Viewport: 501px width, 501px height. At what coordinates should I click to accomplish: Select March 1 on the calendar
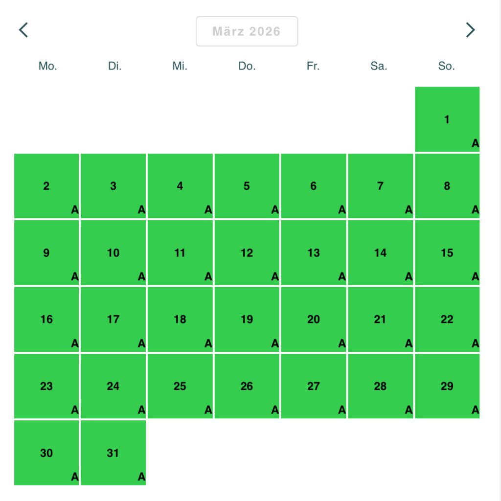[447, 119]
